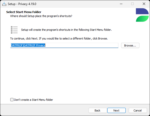
Task: Tick the Don't create a Start Menu folder checkbox
Action: (12, 99)
